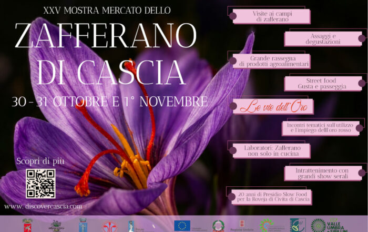Click the DI CASCIA headline text
This screenshot has height=232, width=368.
click(x=111, y=72)
